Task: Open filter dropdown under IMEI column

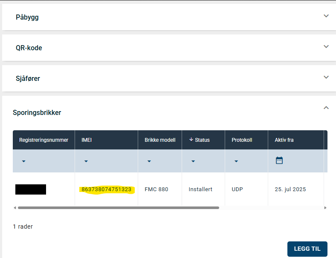Action: pyautogui.click(x=86, y=161)
